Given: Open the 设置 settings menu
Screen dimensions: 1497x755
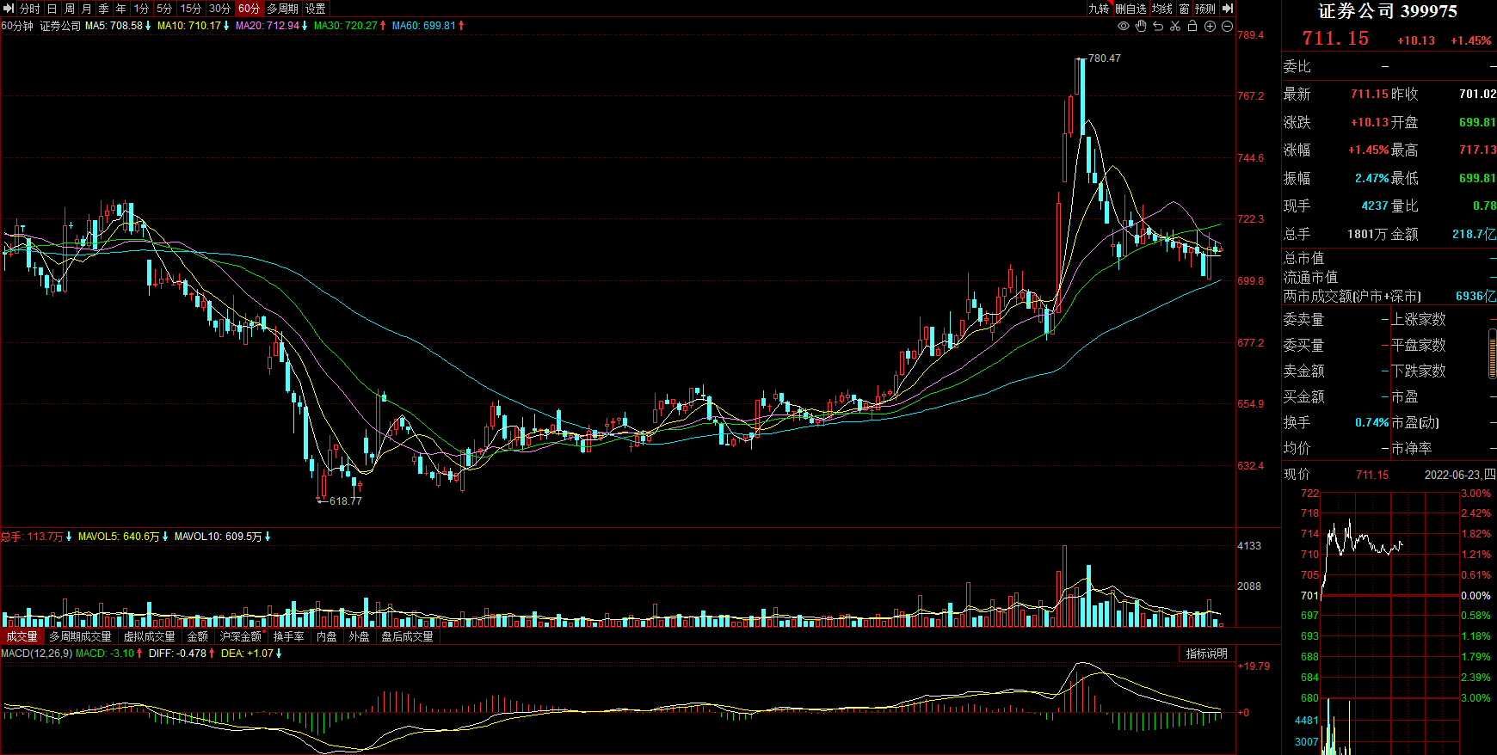Looking at the screenshot, I should (x=316, y=9).
